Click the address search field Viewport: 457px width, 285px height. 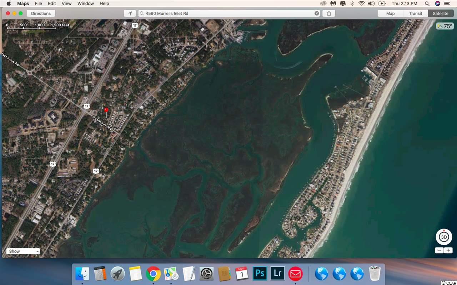pos(228,13)
